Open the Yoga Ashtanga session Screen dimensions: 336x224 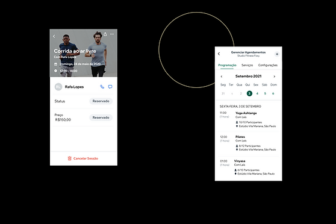coord(248,119)
